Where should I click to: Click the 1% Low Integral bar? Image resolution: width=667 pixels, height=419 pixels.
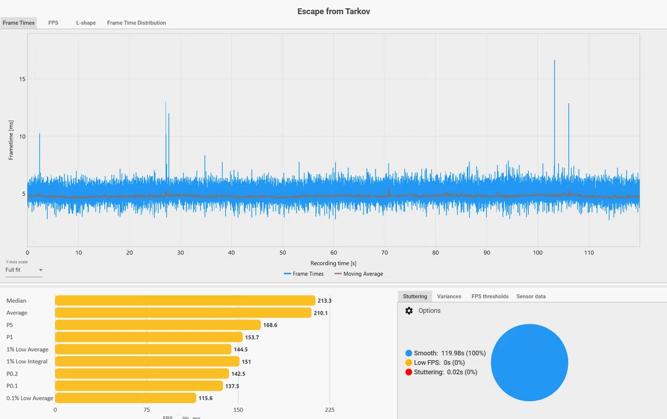tap(147, 362)
